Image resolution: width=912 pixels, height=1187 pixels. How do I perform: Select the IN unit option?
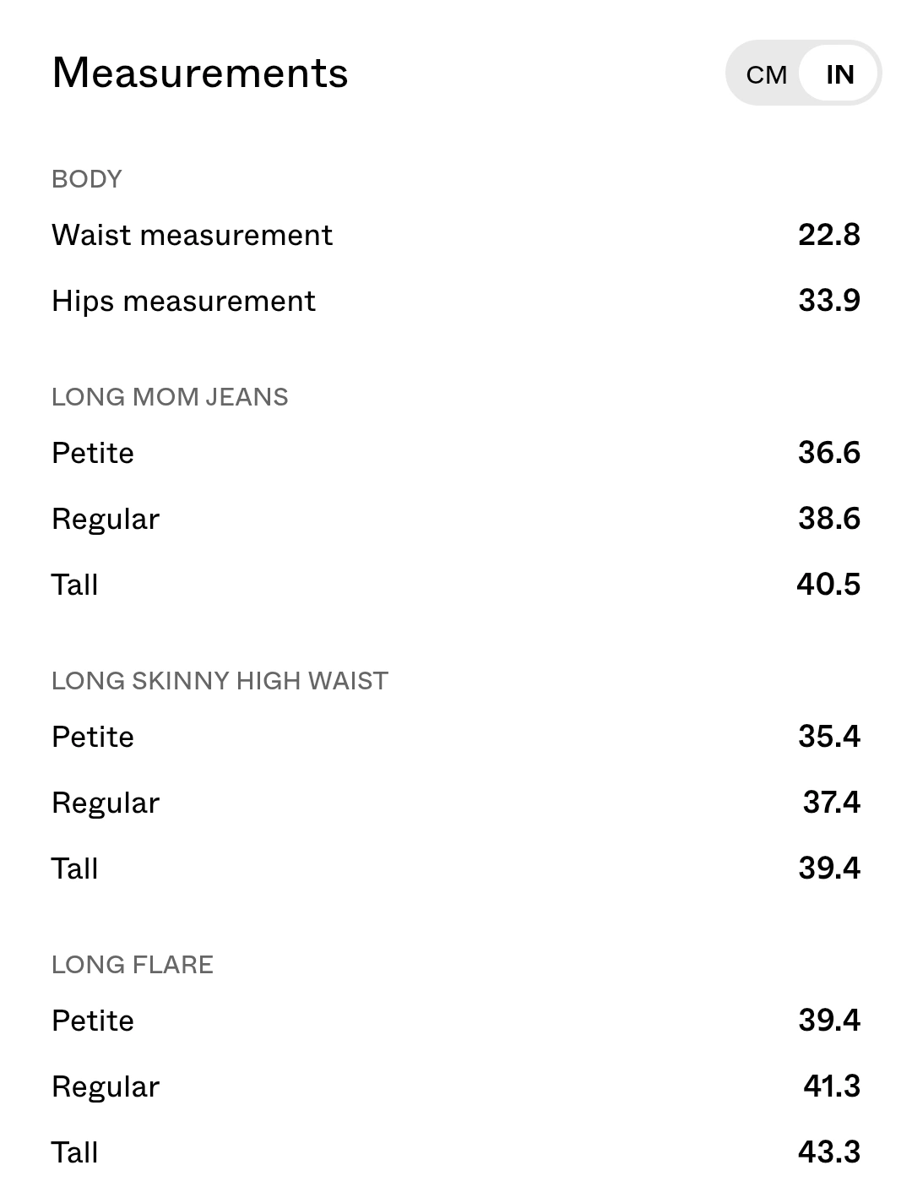coord(839,74)
